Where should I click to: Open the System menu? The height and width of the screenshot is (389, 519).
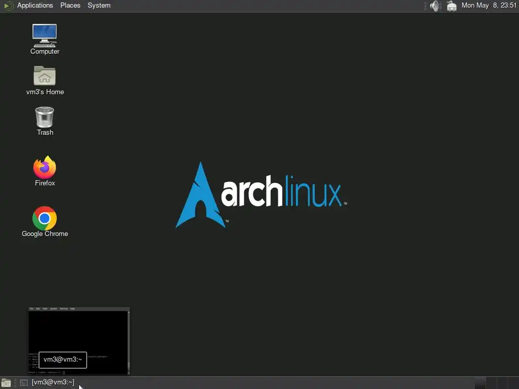pyautogui.click(x=99, y=6)
